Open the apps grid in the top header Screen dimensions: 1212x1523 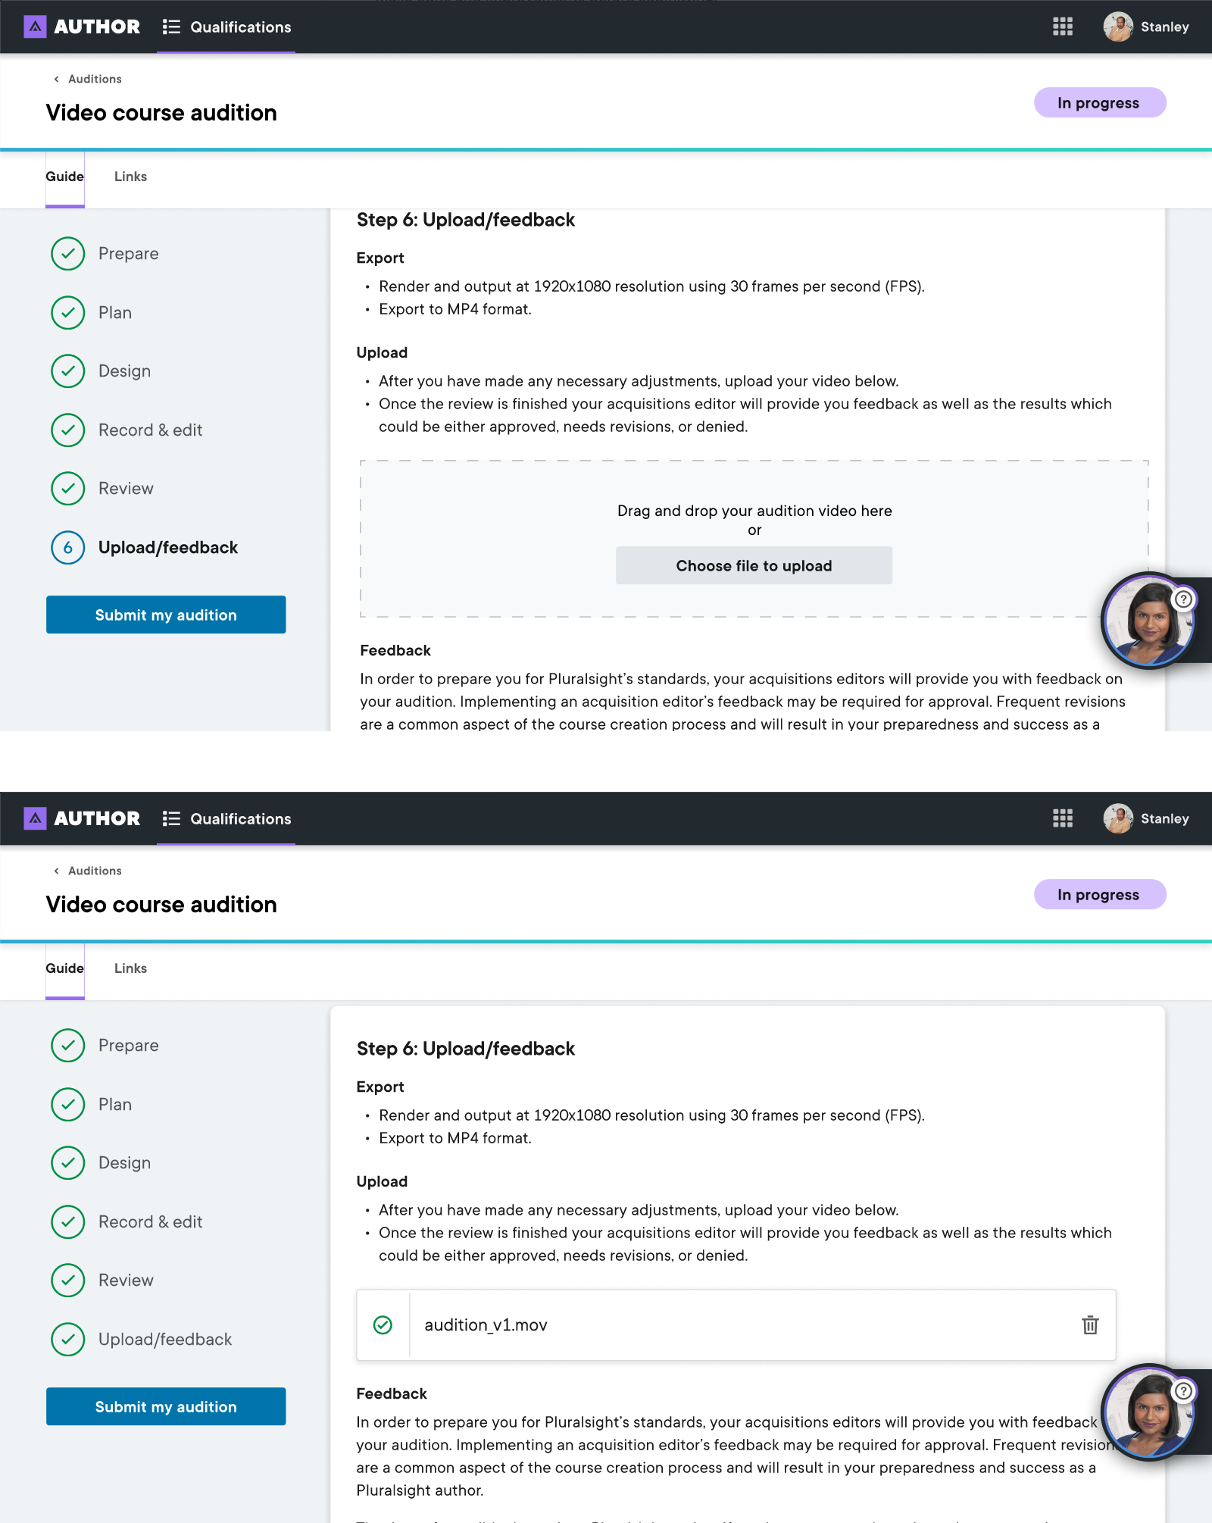[1063, 27]
